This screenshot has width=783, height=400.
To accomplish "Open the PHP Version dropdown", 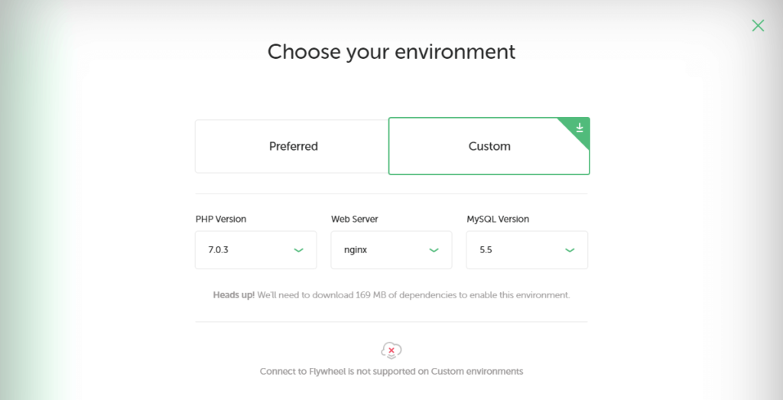I will click(255, 249).
